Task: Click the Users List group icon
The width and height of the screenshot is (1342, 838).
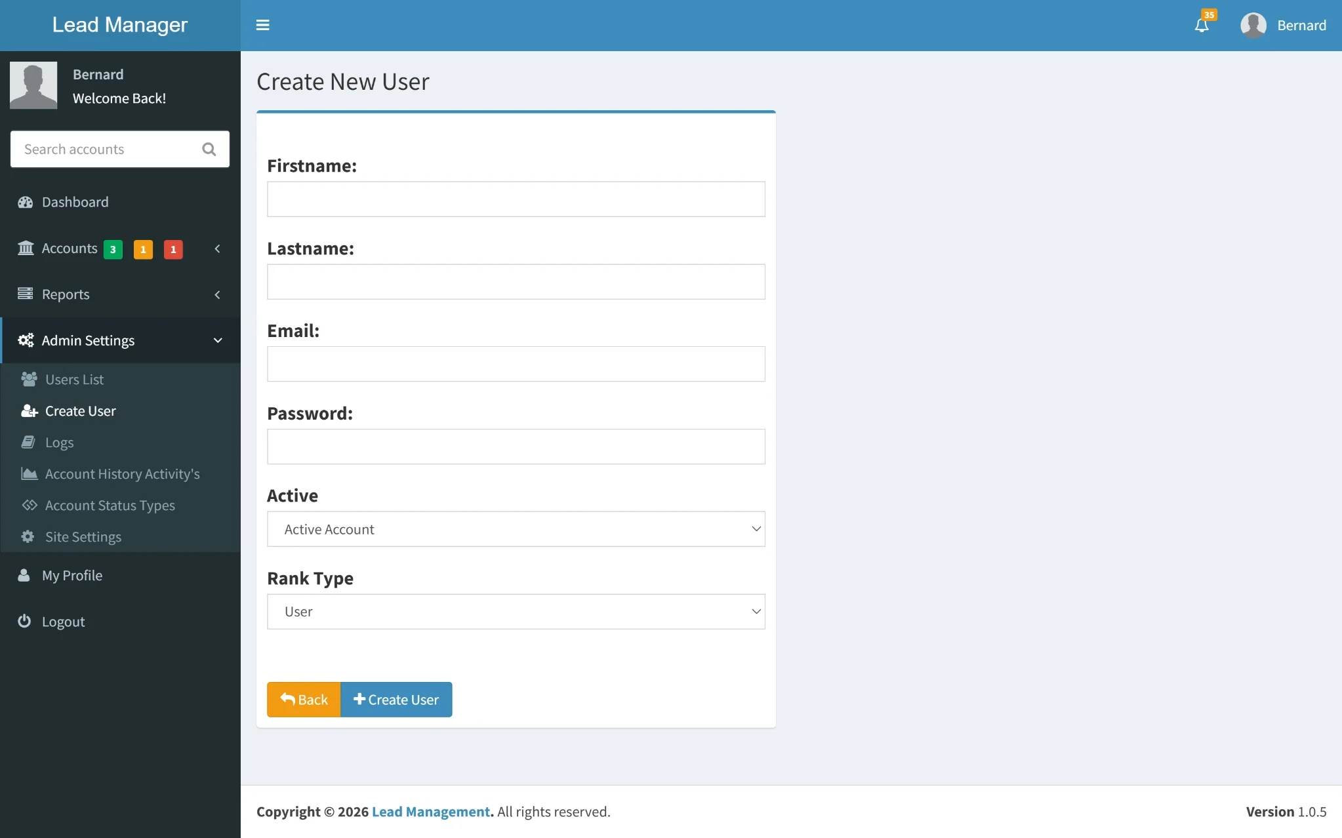Action: click(29, 379)
